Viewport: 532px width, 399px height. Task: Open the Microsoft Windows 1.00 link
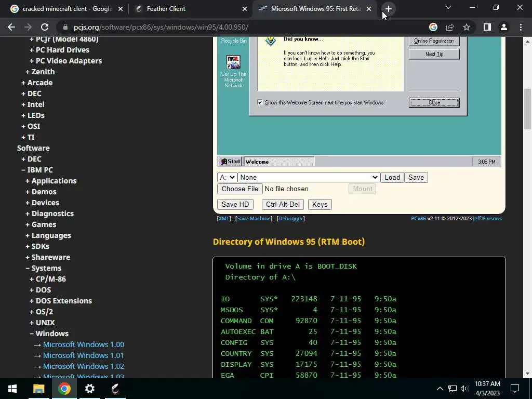coord(84,344)
